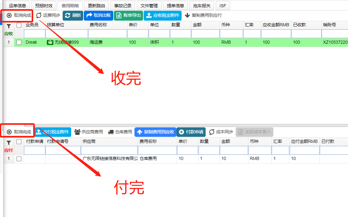Screen dimensions: 348x217
Task: Select the XZ10537220 销账号 cell
Action: [335, 42]
